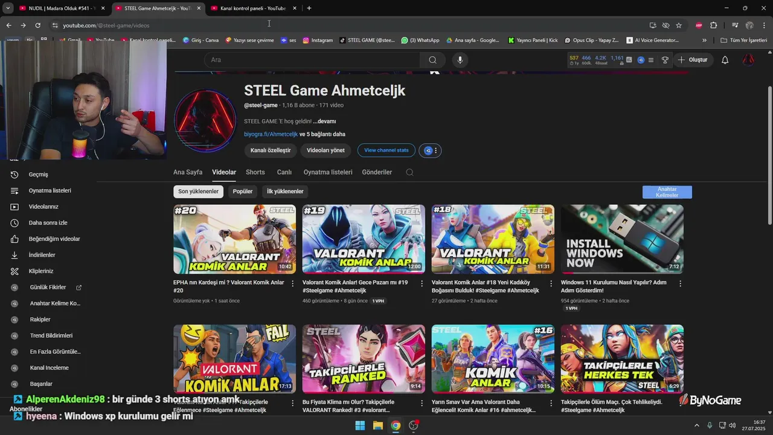This screenshot has width=773, height=435.
Task: Select the İlk yüklenenler filter chip
Action: point(285,192)
